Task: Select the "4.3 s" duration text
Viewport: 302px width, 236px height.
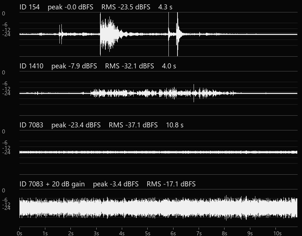Action: coord(165,7)
